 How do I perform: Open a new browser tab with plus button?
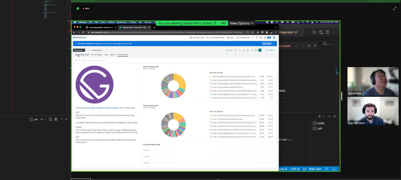tap(154, 27)
